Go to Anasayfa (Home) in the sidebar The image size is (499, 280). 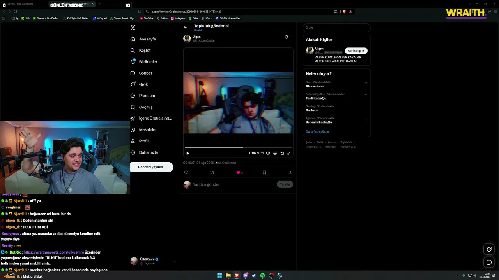pos(143,39)
